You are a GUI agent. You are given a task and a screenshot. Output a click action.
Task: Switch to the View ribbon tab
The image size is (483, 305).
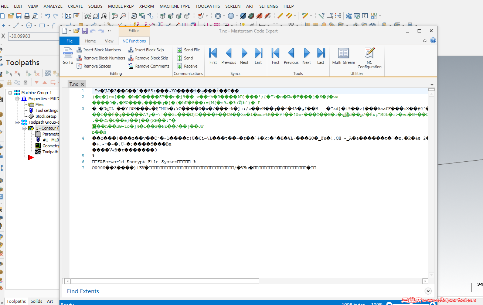(109, 41)
